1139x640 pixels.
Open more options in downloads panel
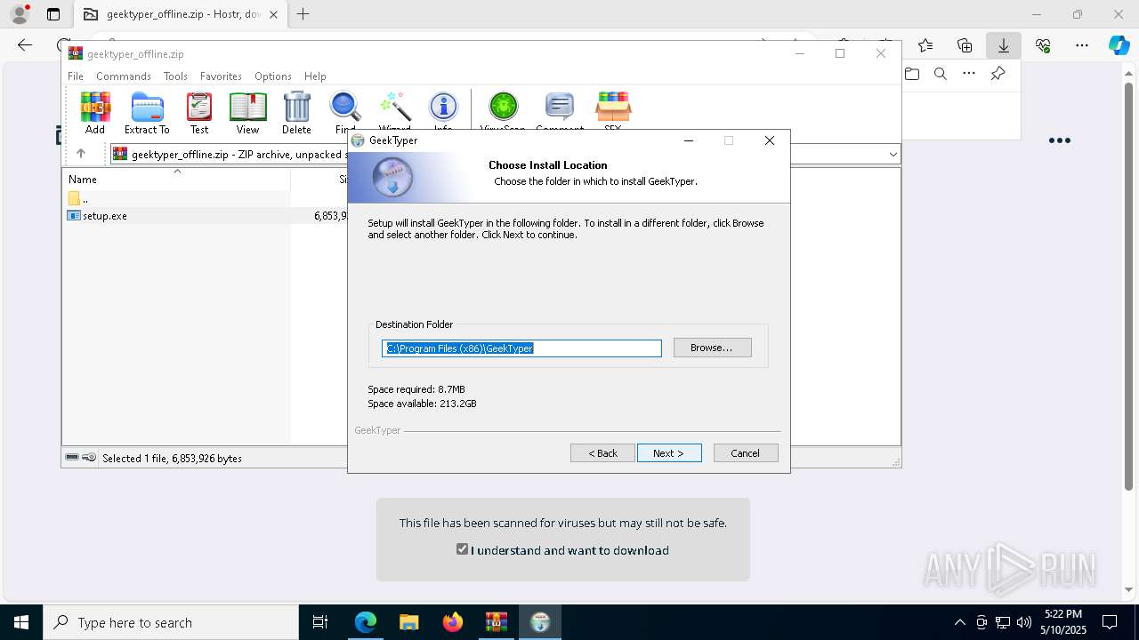pyautogui.click(x=969, y=74)
